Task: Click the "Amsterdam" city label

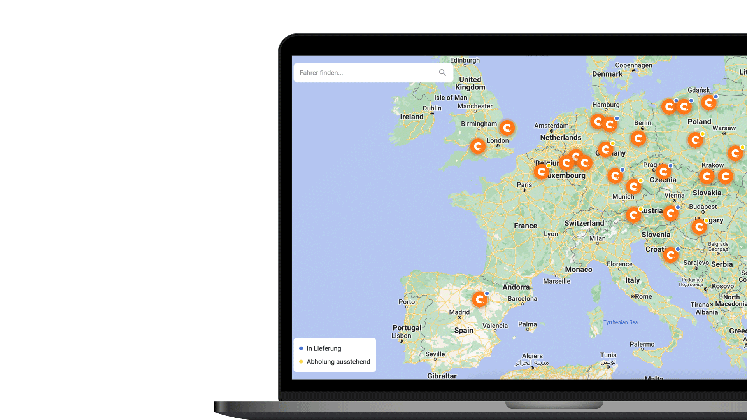Action: pos(551,126)
